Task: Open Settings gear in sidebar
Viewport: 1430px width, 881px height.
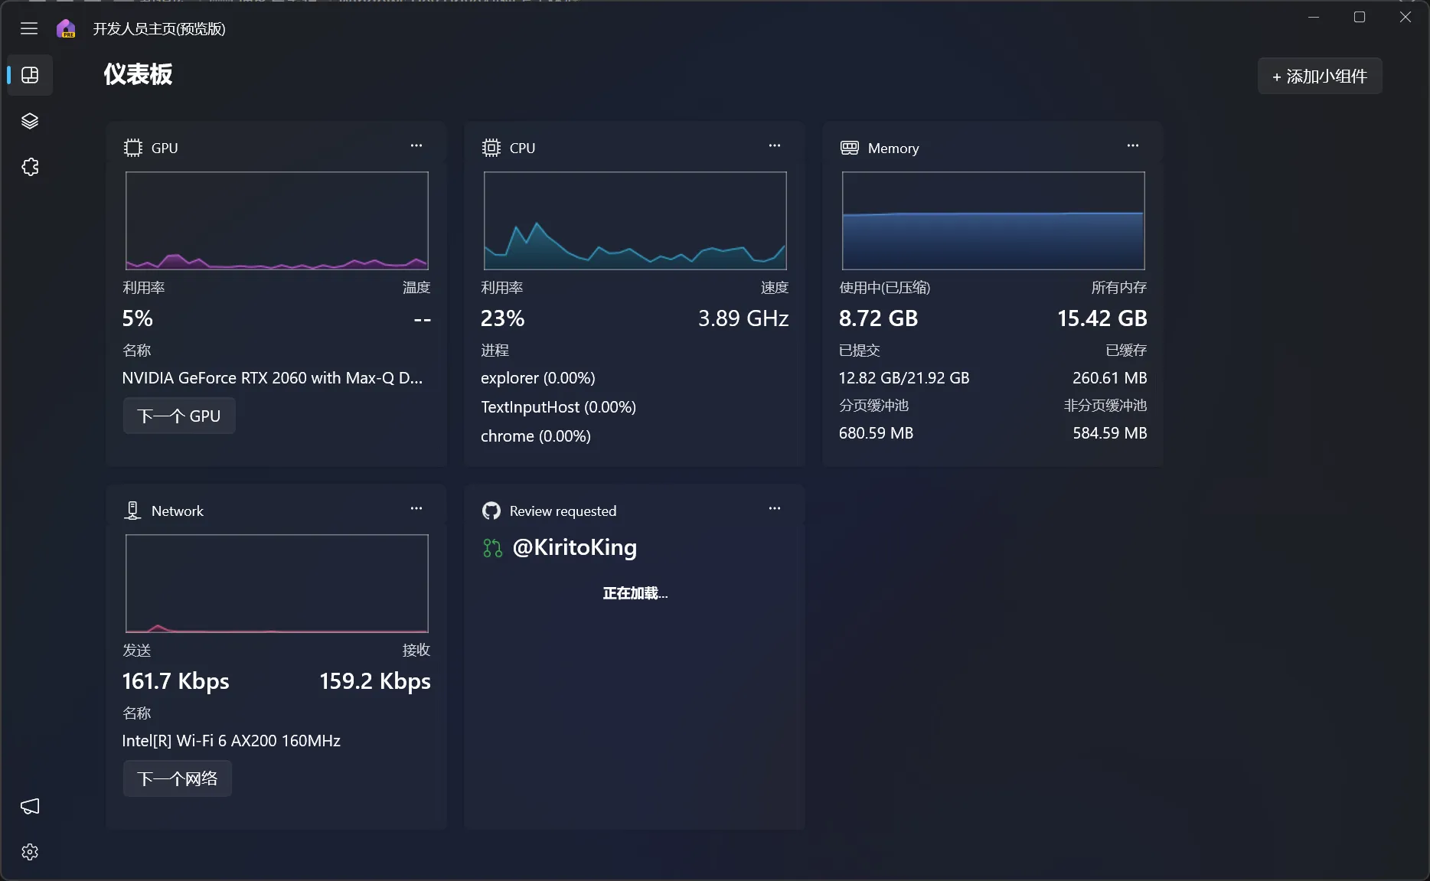Action: (30, 852)
